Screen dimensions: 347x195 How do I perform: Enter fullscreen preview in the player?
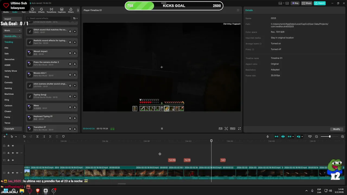pyautogui.click(x=239, y=129)
